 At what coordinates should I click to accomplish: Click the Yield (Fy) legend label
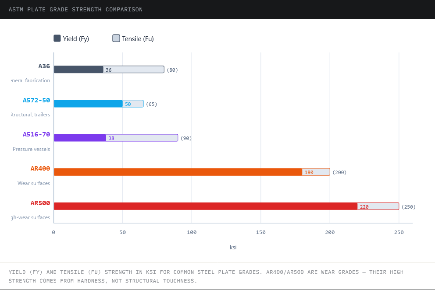76,39
